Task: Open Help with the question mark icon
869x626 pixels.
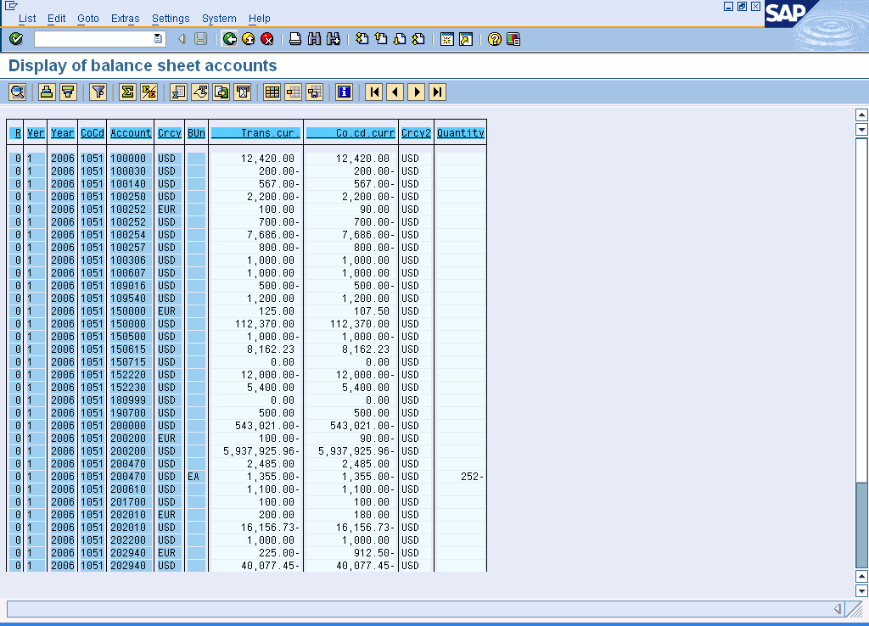Action: pyautogui.click(x=495, y=39)
